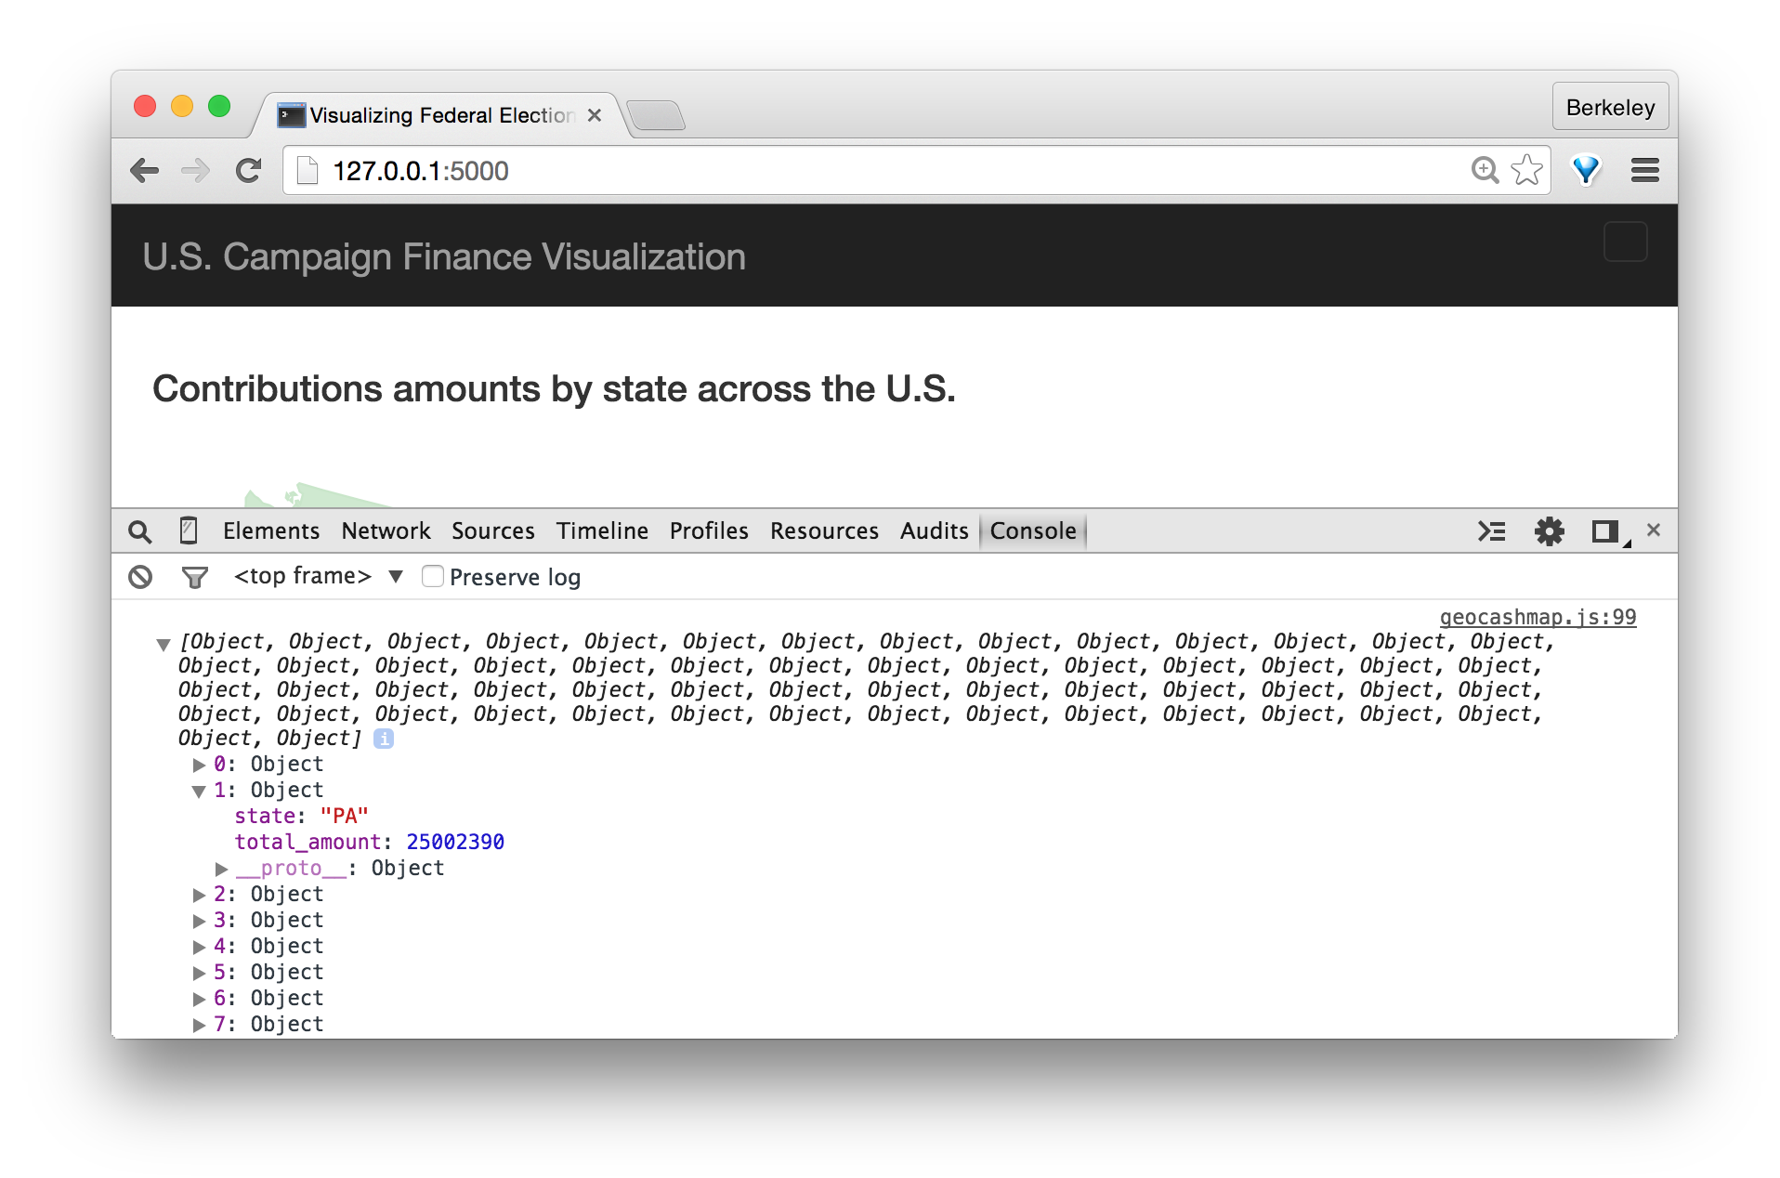Bookmark the page with the star icon
Screen dimensions: 1780x1178
click(x=1526, y=170)
